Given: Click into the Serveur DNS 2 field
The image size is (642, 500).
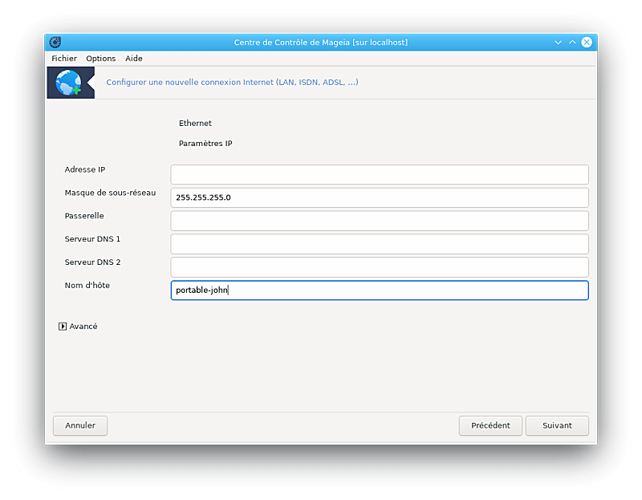Looking at the screenshot, I should point(380,267).
